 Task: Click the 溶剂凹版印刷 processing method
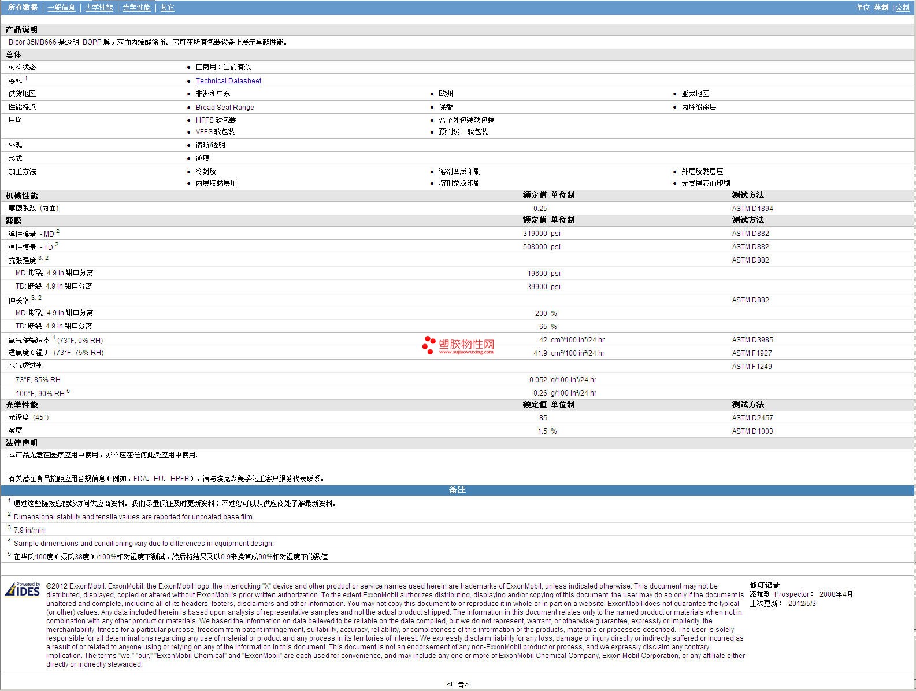(459, 172)
